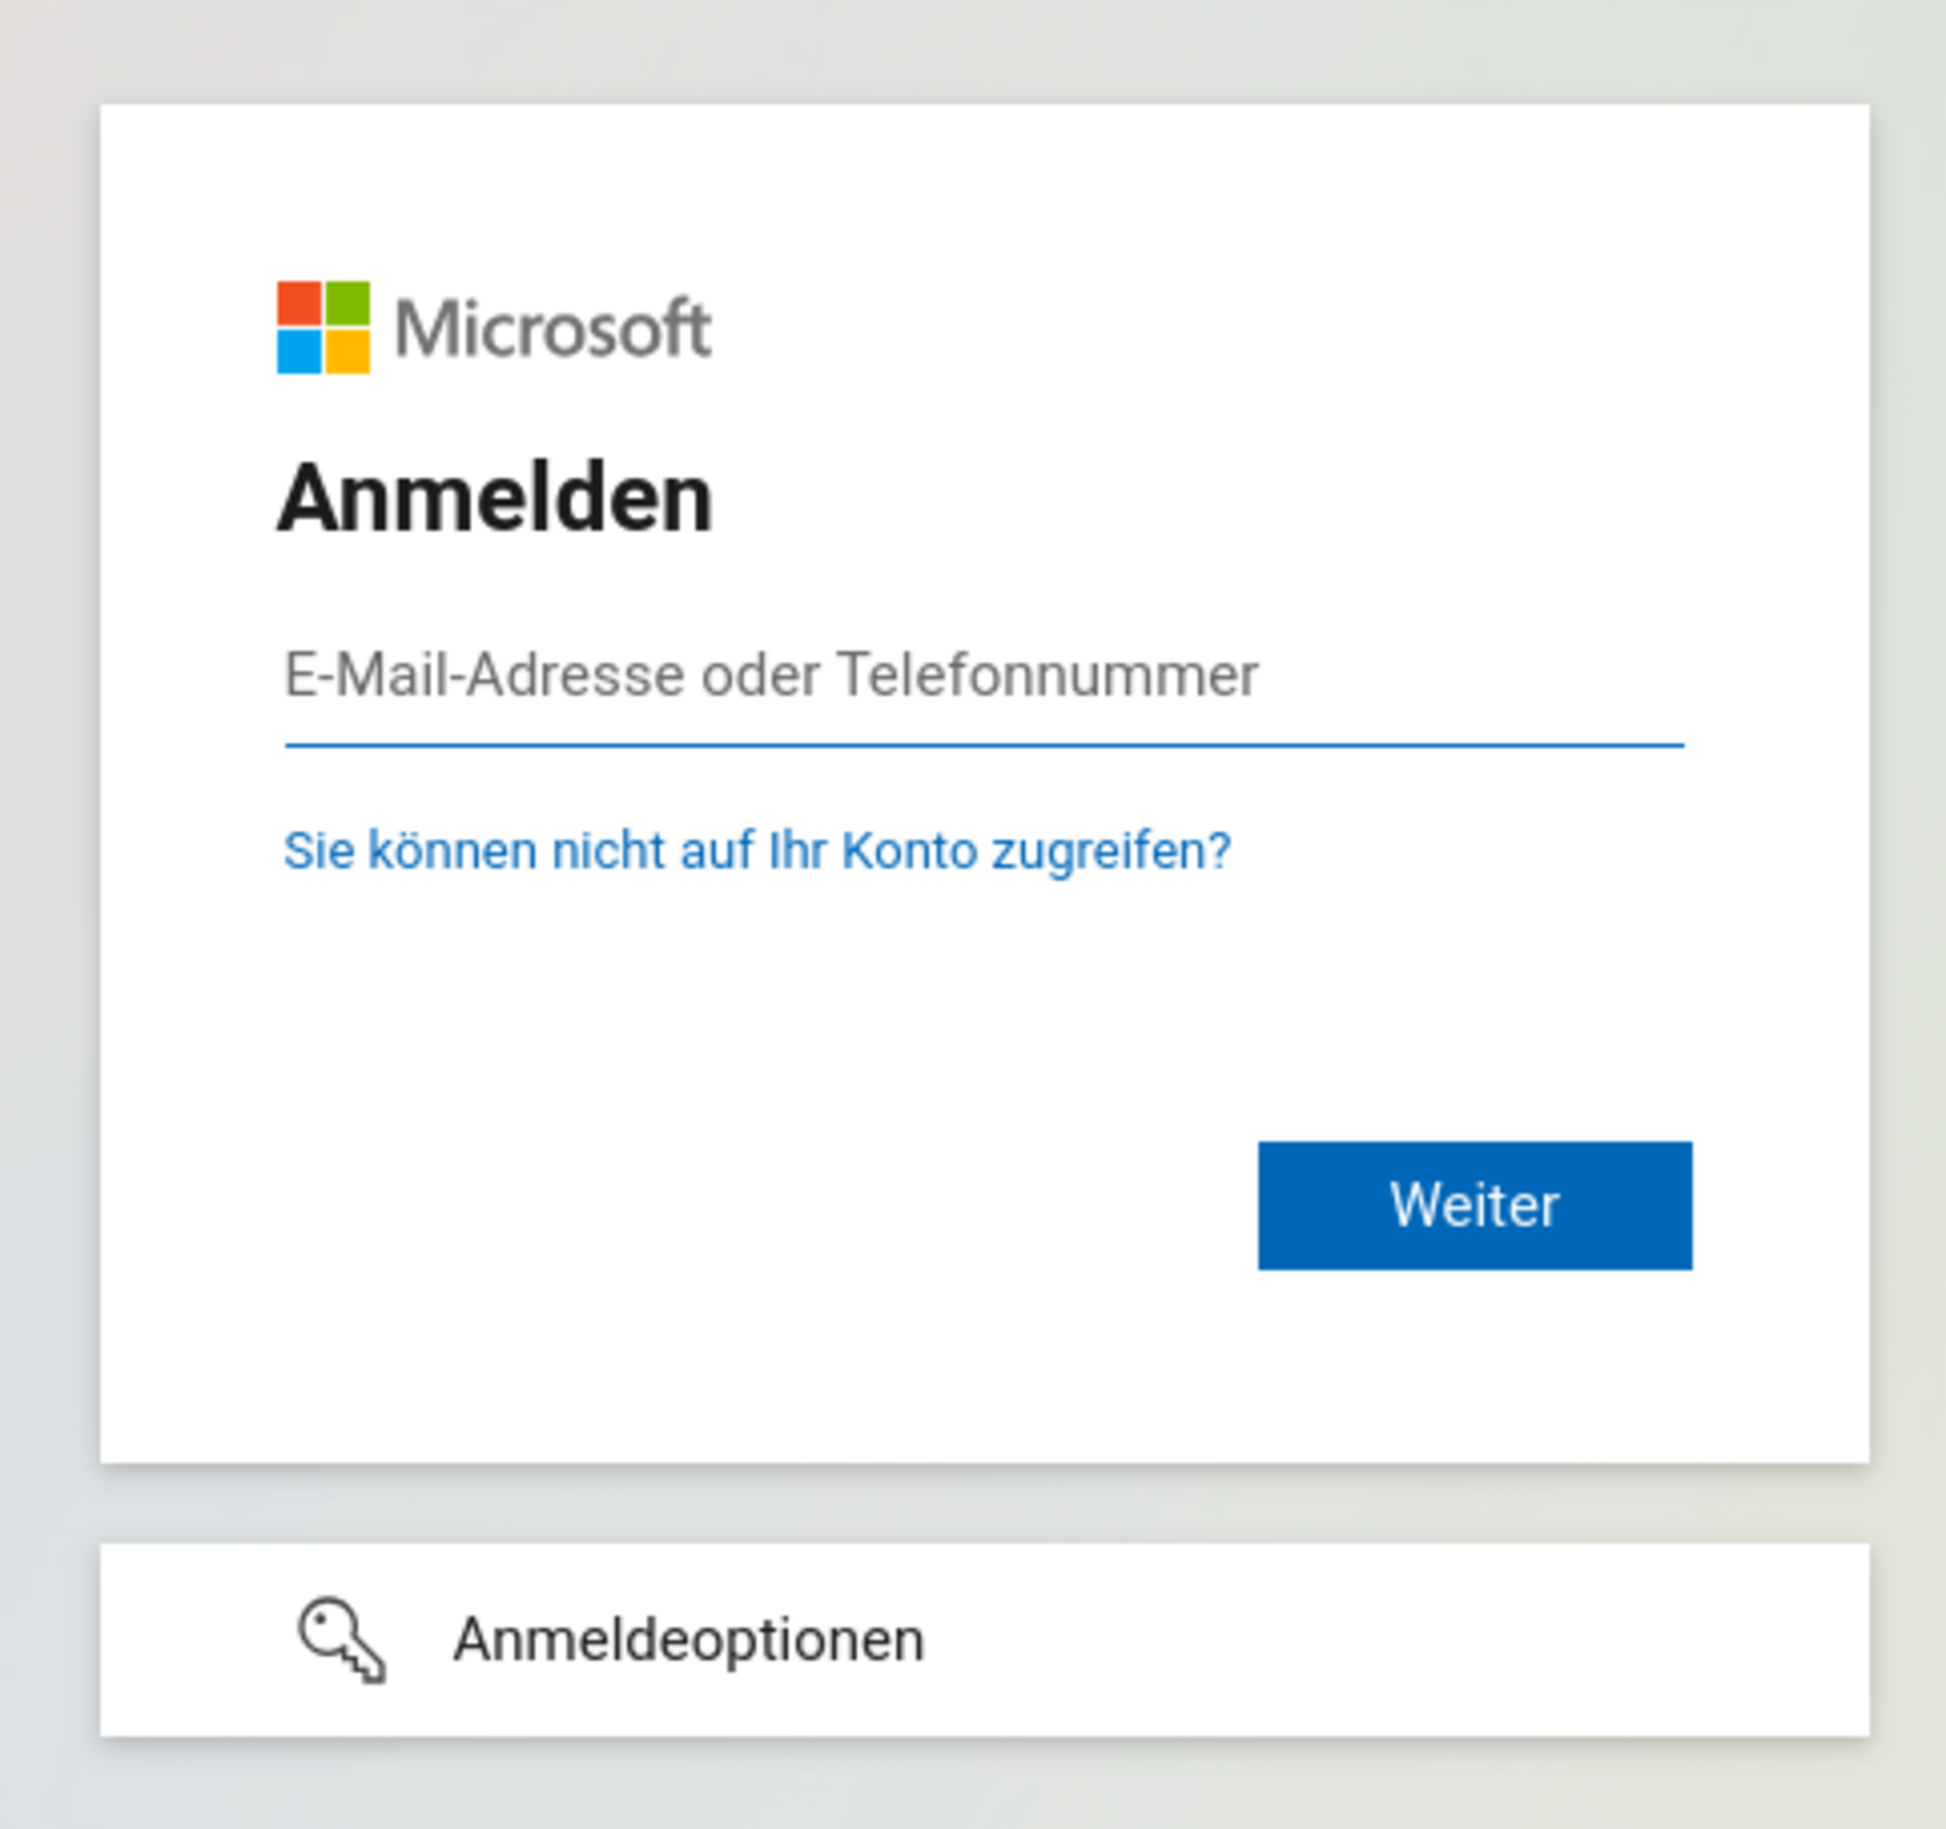Open "Sie können nicht auf Ihr Konto zugreifen?" link

[757, 851]
